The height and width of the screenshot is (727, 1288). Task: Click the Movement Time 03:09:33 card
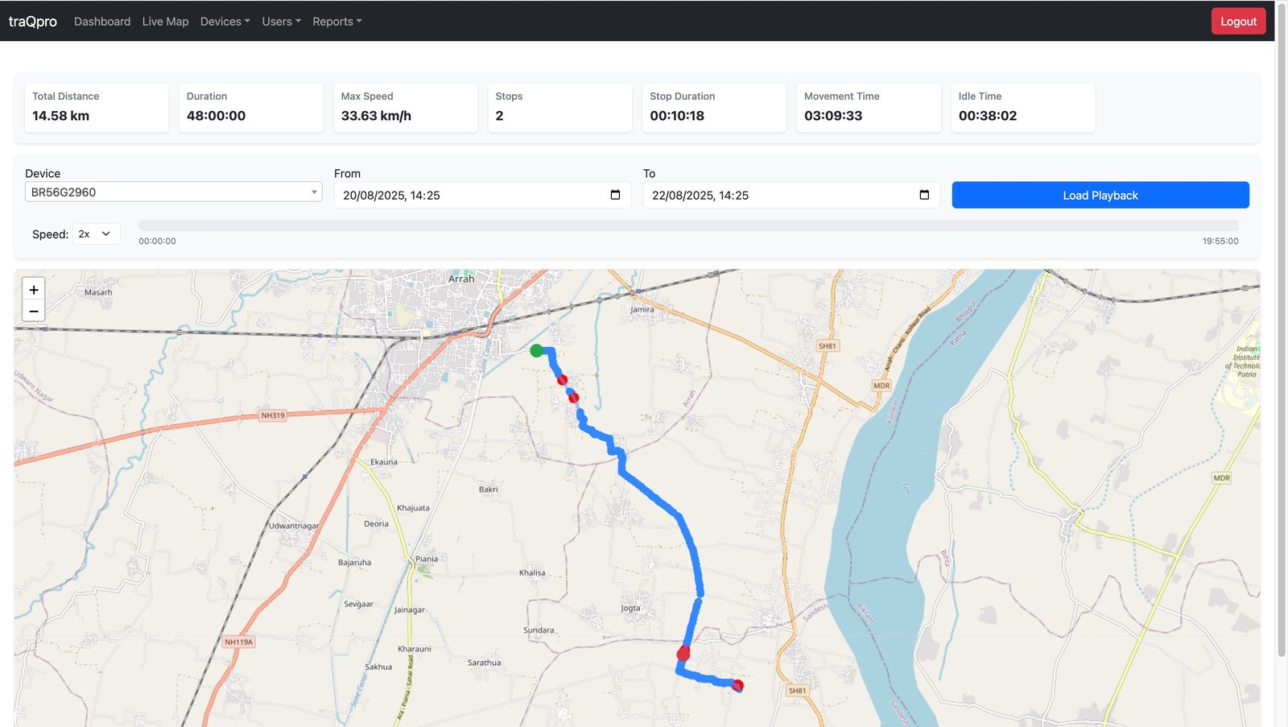[x=869, y=108]
